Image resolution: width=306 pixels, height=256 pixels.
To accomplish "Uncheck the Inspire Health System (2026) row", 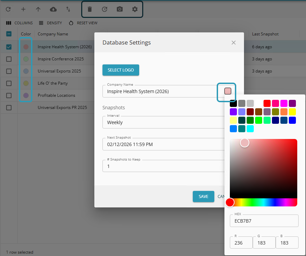I will tap(9, 47).
